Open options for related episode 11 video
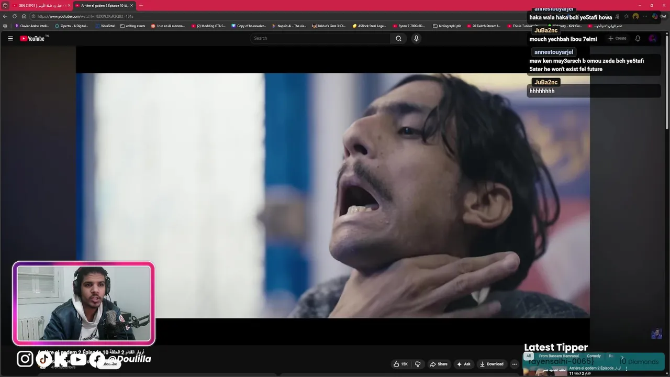This screenshot has width=670, height=377. click(627, 369)
